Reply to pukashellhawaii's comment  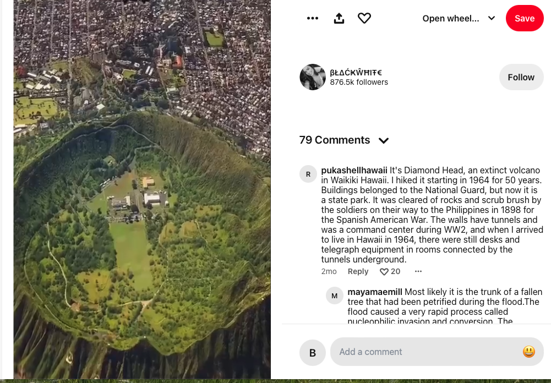pyautogui.click(x=358, y=272)
